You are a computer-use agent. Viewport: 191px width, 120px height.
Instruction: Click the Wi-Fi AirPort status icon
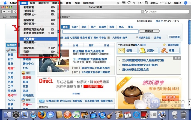[x=129, y=3]
